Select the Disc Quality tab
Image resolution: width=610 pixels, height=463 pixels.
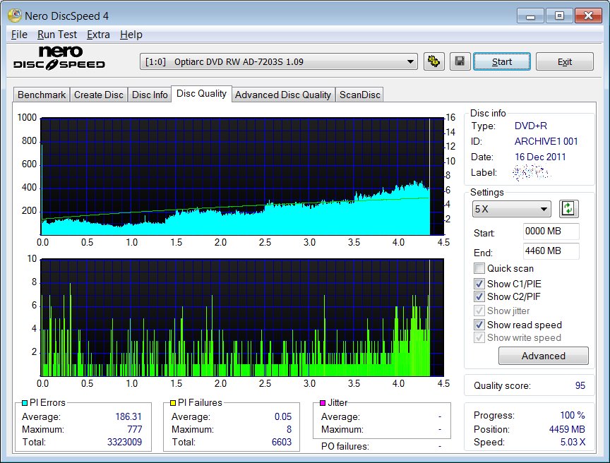201,94
